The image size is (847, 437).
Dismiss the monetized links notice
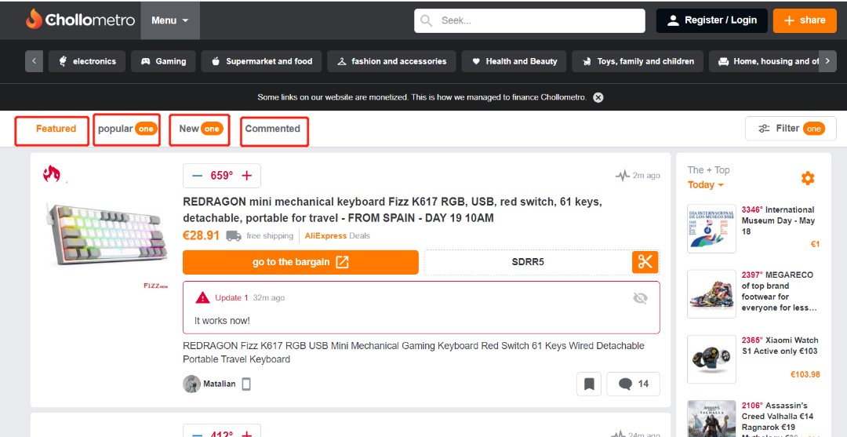pos(598,97)
